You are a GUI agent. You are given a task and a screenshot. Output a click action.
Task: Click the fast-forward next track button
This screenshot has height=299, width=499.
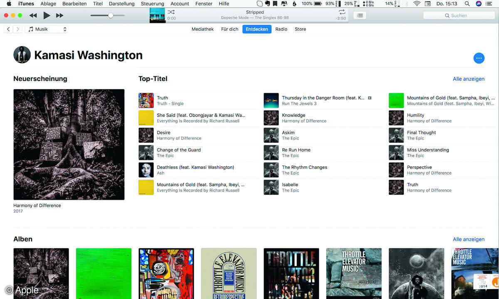(60, 15)
